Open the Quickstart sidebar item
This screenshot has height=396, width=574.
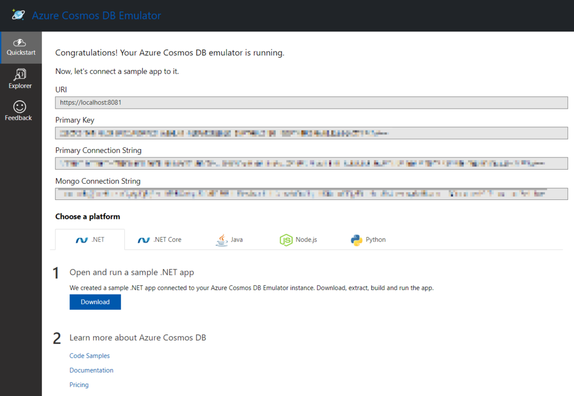(x=21, y=48)
